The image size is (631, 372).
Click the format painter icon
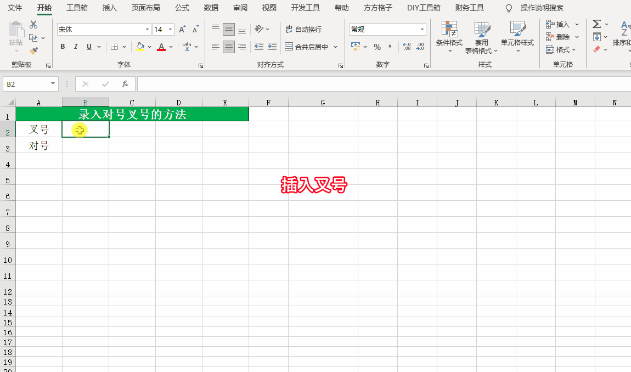[x=33, y=50]
